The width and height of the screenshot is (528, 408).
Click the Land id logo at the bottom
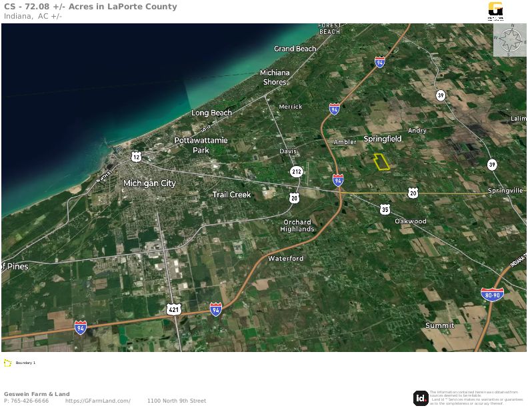pyautogui.click(x=421, y=398)
